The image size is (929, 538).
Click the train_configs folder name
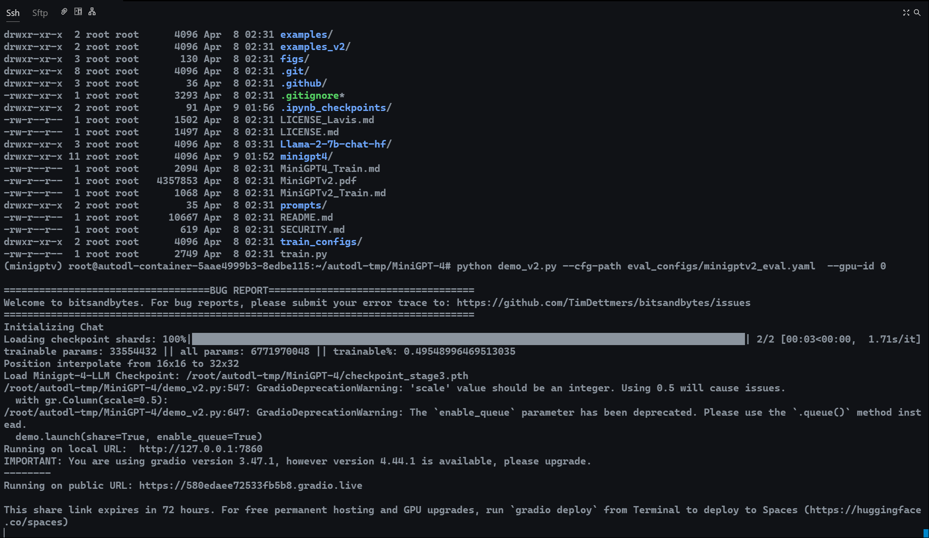[318, 242]
